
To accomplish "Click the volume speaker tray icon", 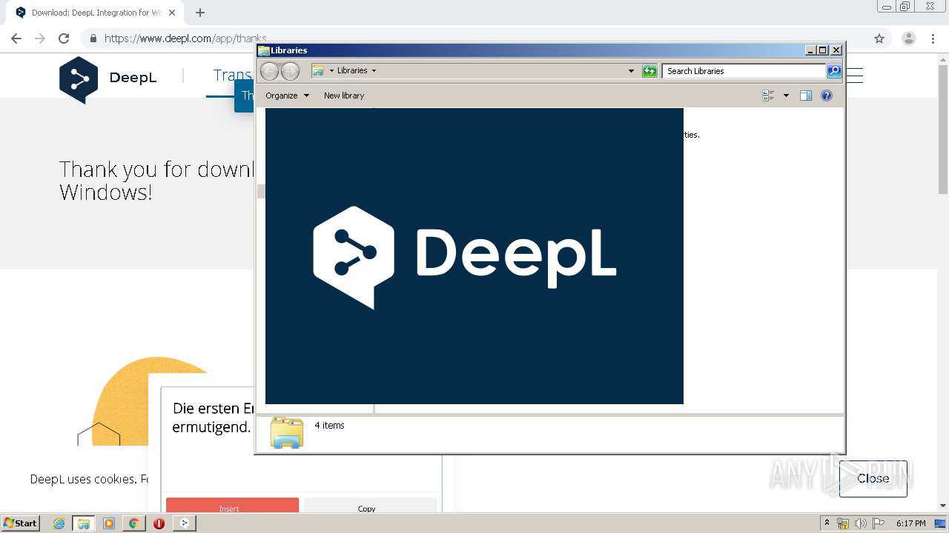I will pos(860,523).
